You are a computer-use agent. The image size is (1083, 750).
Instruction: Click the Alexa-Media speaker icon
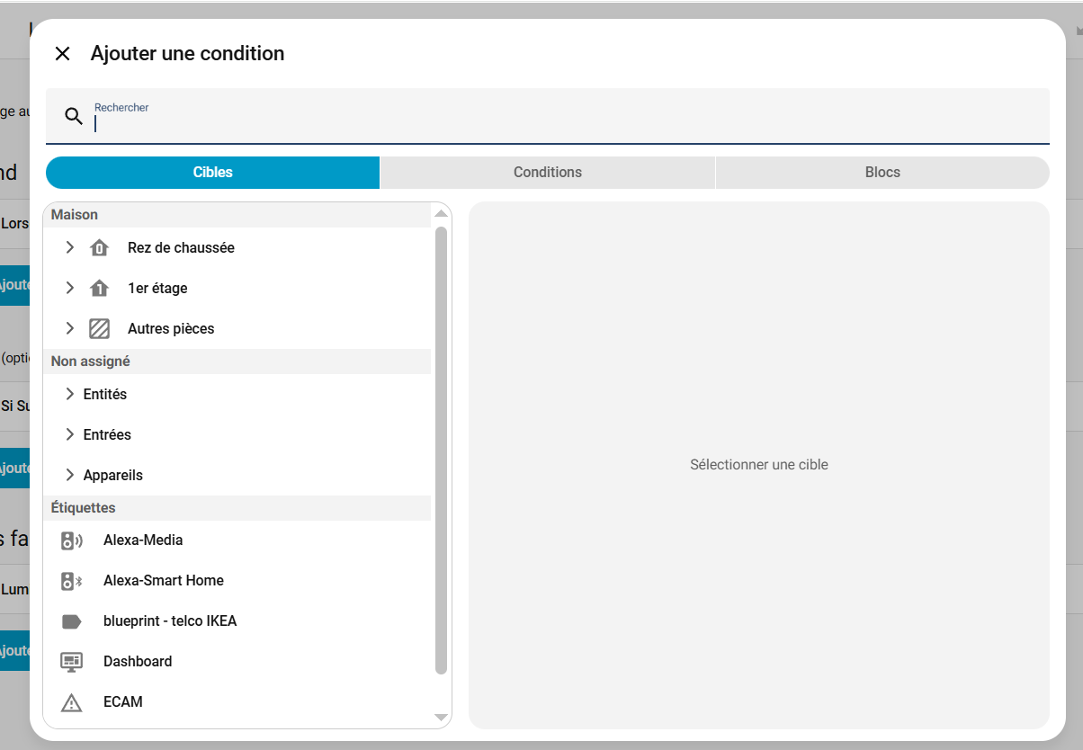71,540
